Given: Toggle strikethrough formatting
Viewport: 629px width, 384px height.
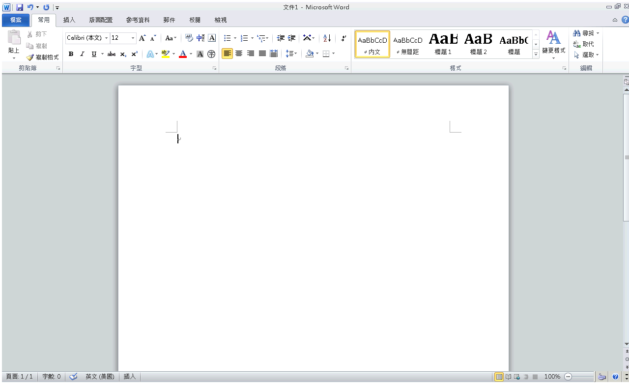Looking at the screenshot, I should coord(112,54).
